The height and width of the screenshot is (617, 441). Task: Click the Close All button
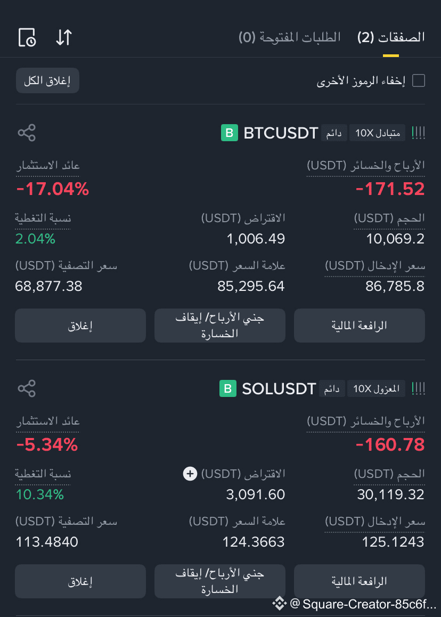47,80
